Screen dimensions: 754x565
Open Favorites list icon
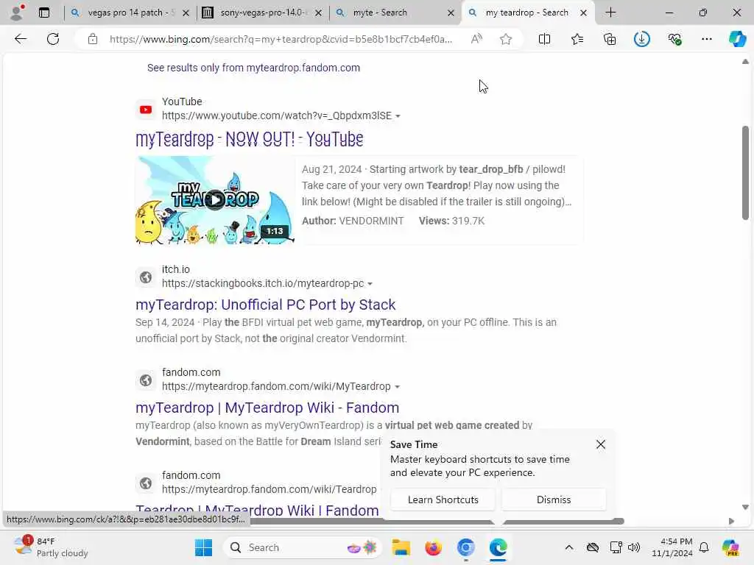click(x=577, y=39)
